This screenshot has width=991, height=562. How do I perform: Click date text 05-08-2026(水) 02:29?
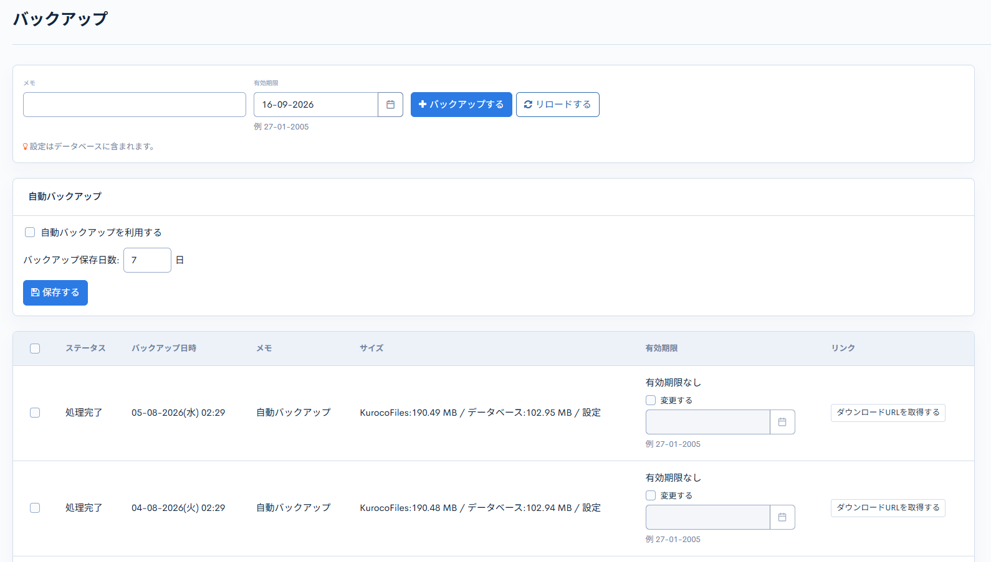178,413
